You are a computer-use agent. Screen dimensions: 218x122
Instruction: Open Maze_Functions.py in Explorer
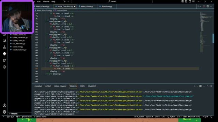click(x=20, y=38)
